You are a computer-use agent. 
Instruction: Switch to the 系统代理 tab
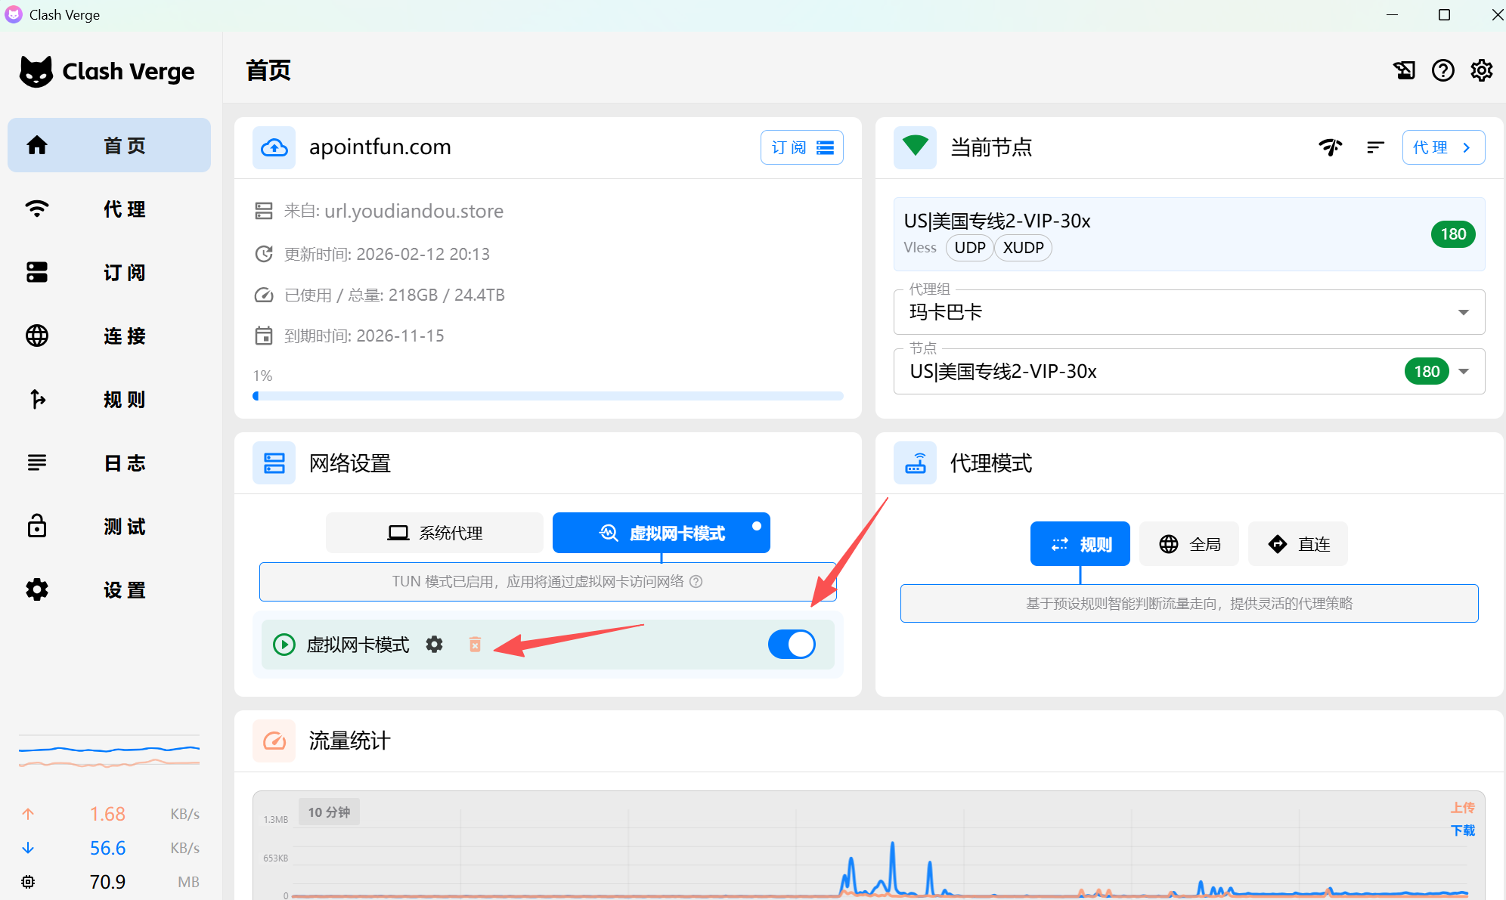[435, 534]
